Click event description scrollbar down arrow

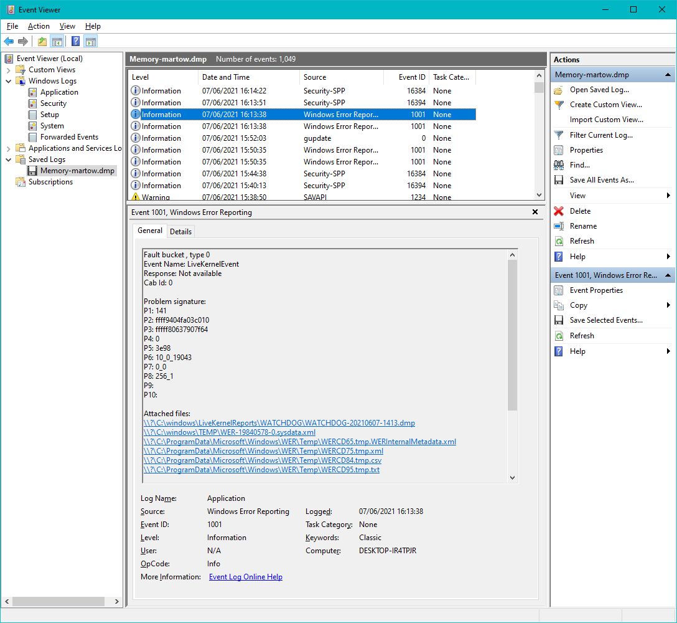[513, 478]
